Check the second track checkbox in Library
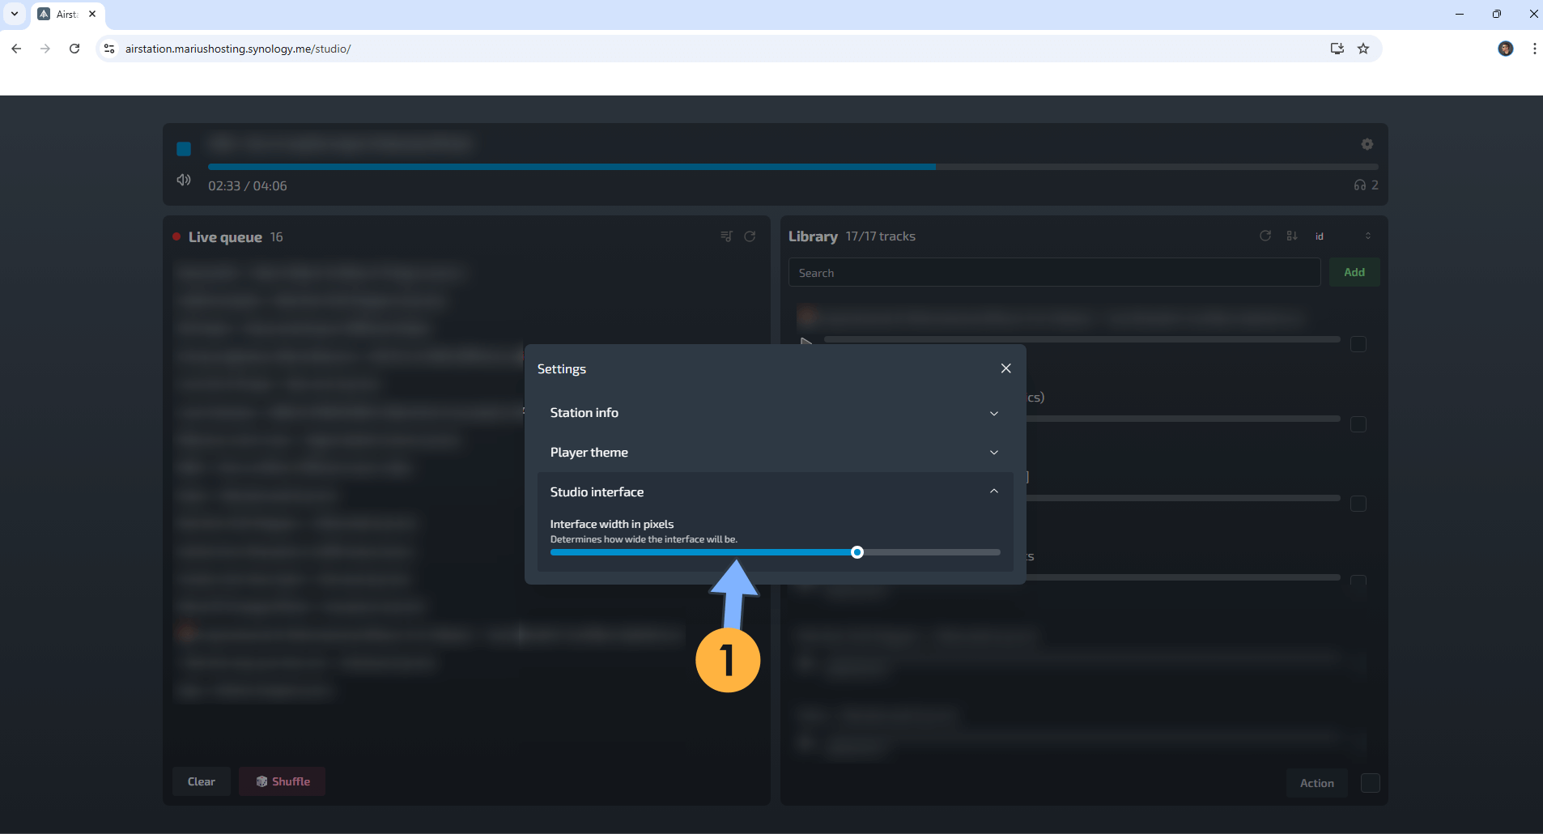This screenshot has width=1543, height=834. tap(1359, 424)
